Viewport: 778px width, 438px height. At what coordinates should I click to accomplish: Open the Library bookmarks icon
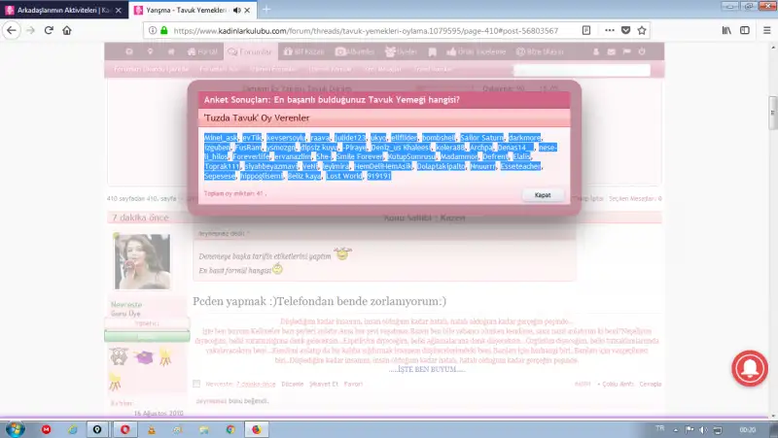(x=726, y=30)
